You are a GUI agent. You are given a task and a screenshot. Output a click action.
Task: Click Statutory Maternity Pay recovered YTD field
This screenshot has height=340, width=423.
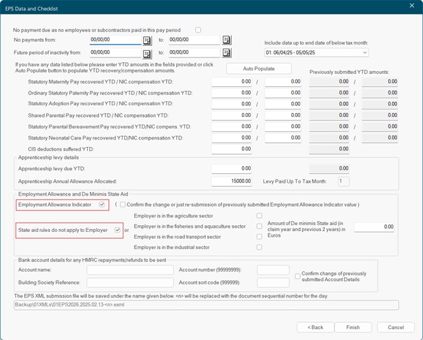(232, 81)
